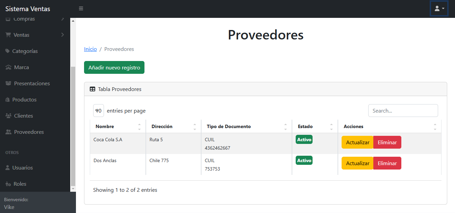
Task: Sort the table by Nombre column
Action: pos(105,126)
